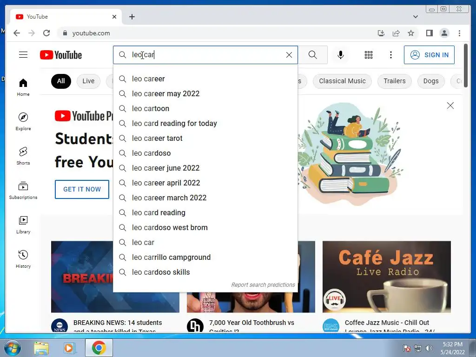Click the YouTube logo
Image resolution: width=476 pixels, height=357 pixels.
61,55
